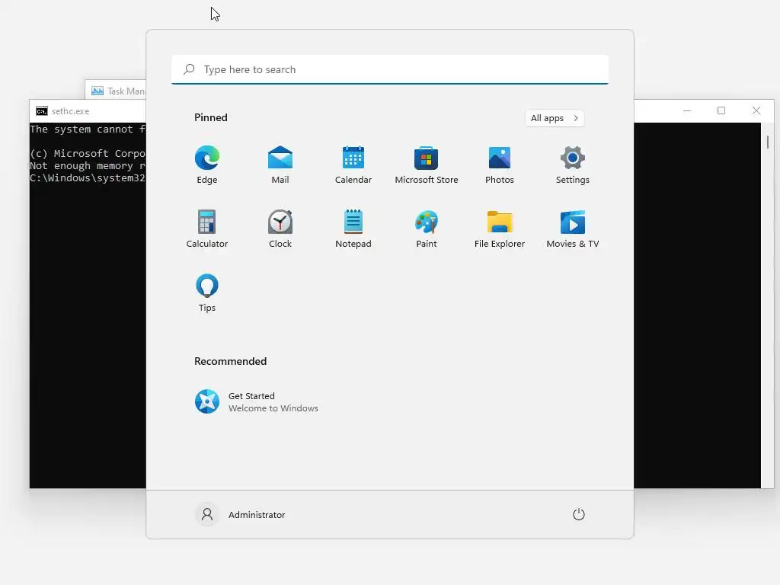The image size is (780, 585).
Task: Close the sethc.exe console window
Action: [x=756, y=110]
